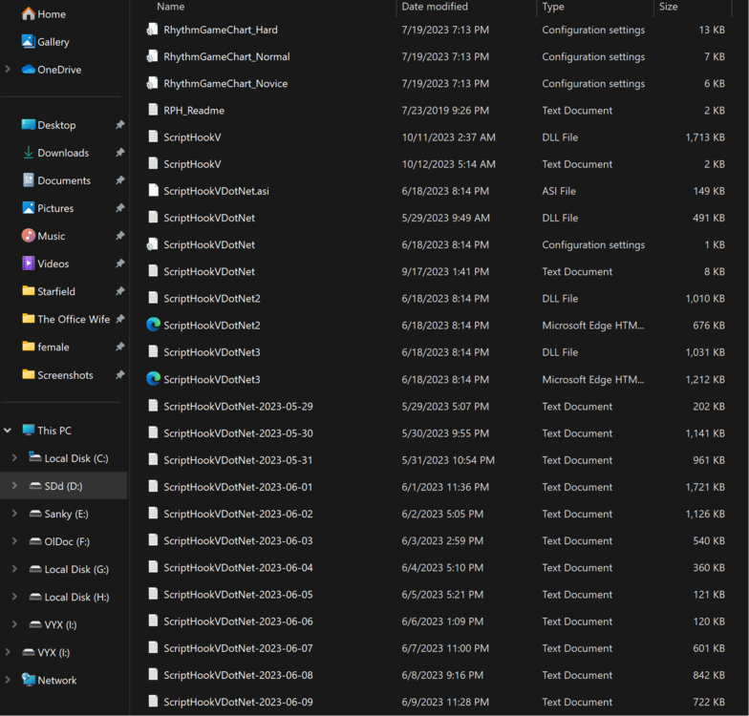749x716 pixels.
Task: Sort by Type column header
Action: [553, 7]
